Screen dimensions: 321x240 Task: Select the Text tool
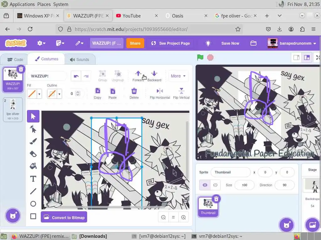[33, 179]
